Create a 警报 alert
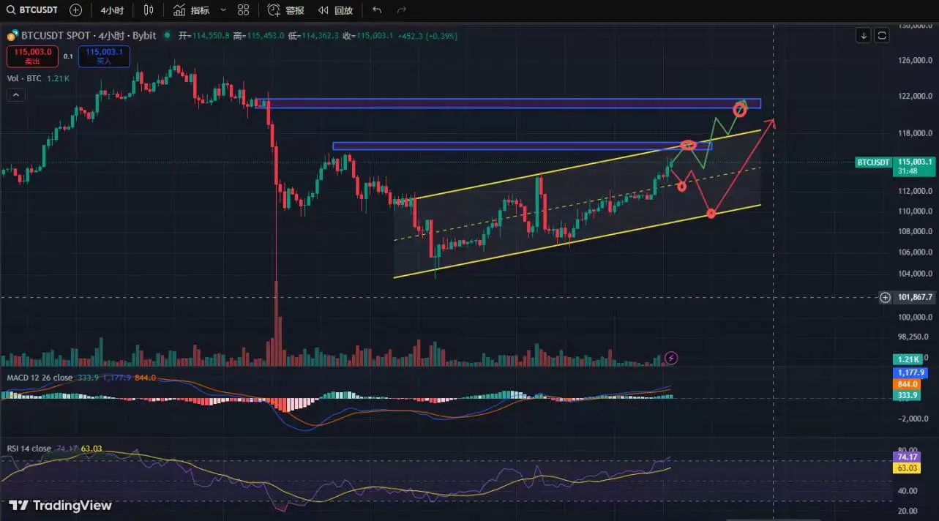Image resolution: width=939 pixels, height=521 pixels. point(286,10)
